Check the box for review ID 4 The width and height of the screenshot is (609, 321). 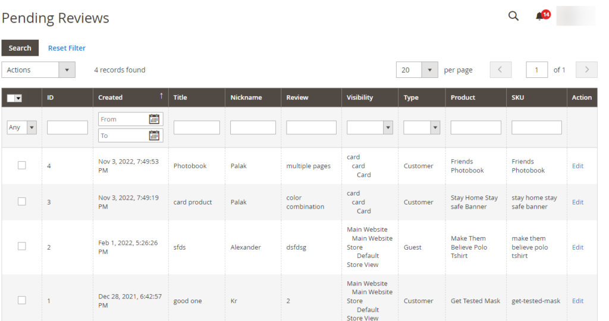tap(22, 166)
